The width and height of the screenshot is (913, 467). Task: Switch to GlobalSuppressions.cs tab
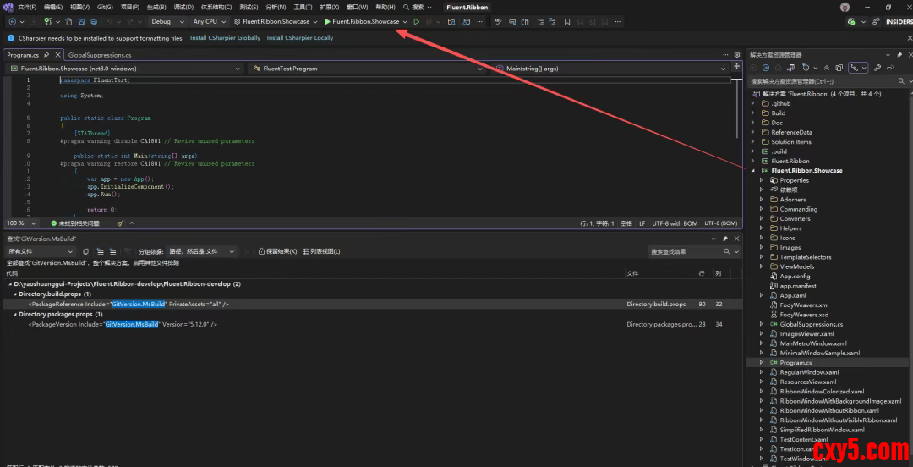click(x=99, y=55)
